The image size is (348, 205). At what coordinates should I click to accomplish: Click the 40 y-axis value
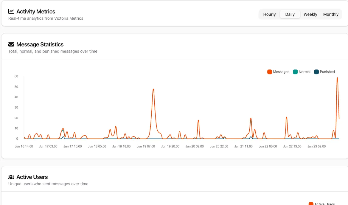tap(16, 97)
